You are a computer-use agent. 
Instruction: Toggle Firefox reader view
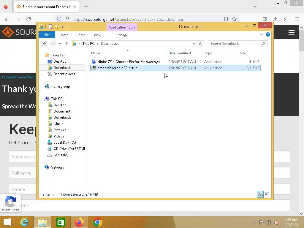[x=226, y=19]
